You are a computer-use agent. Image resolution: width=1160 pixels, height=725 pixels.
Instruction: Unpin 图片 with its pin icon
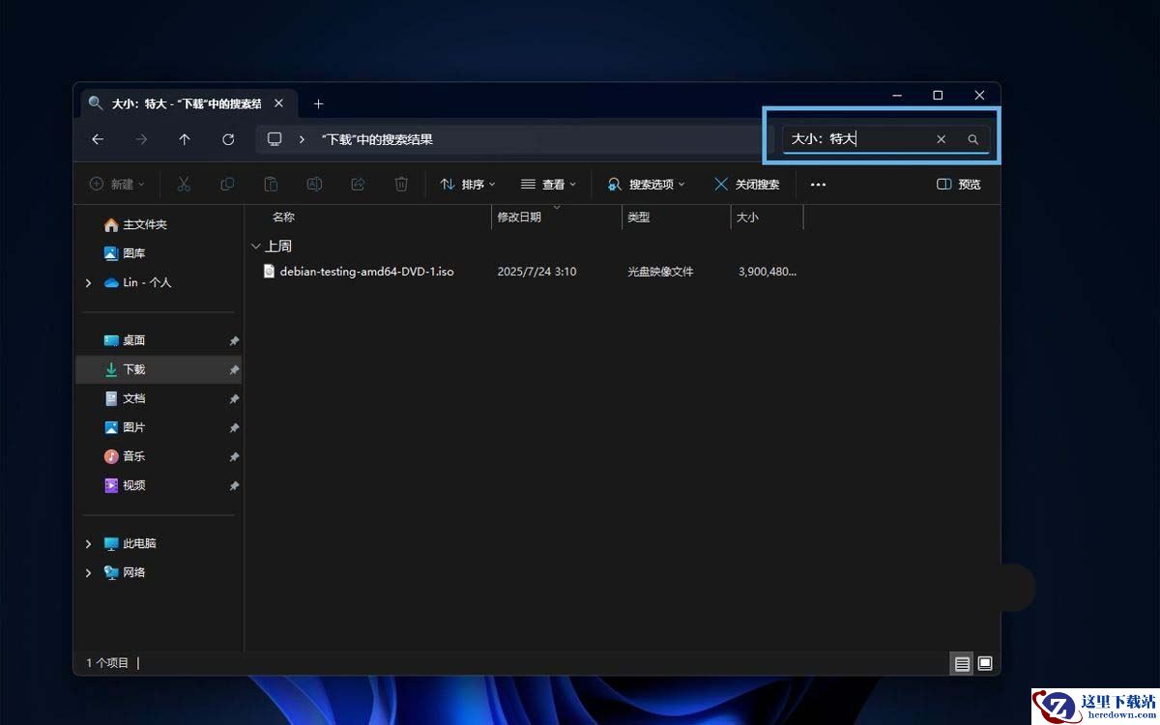[x=234, y=428]
